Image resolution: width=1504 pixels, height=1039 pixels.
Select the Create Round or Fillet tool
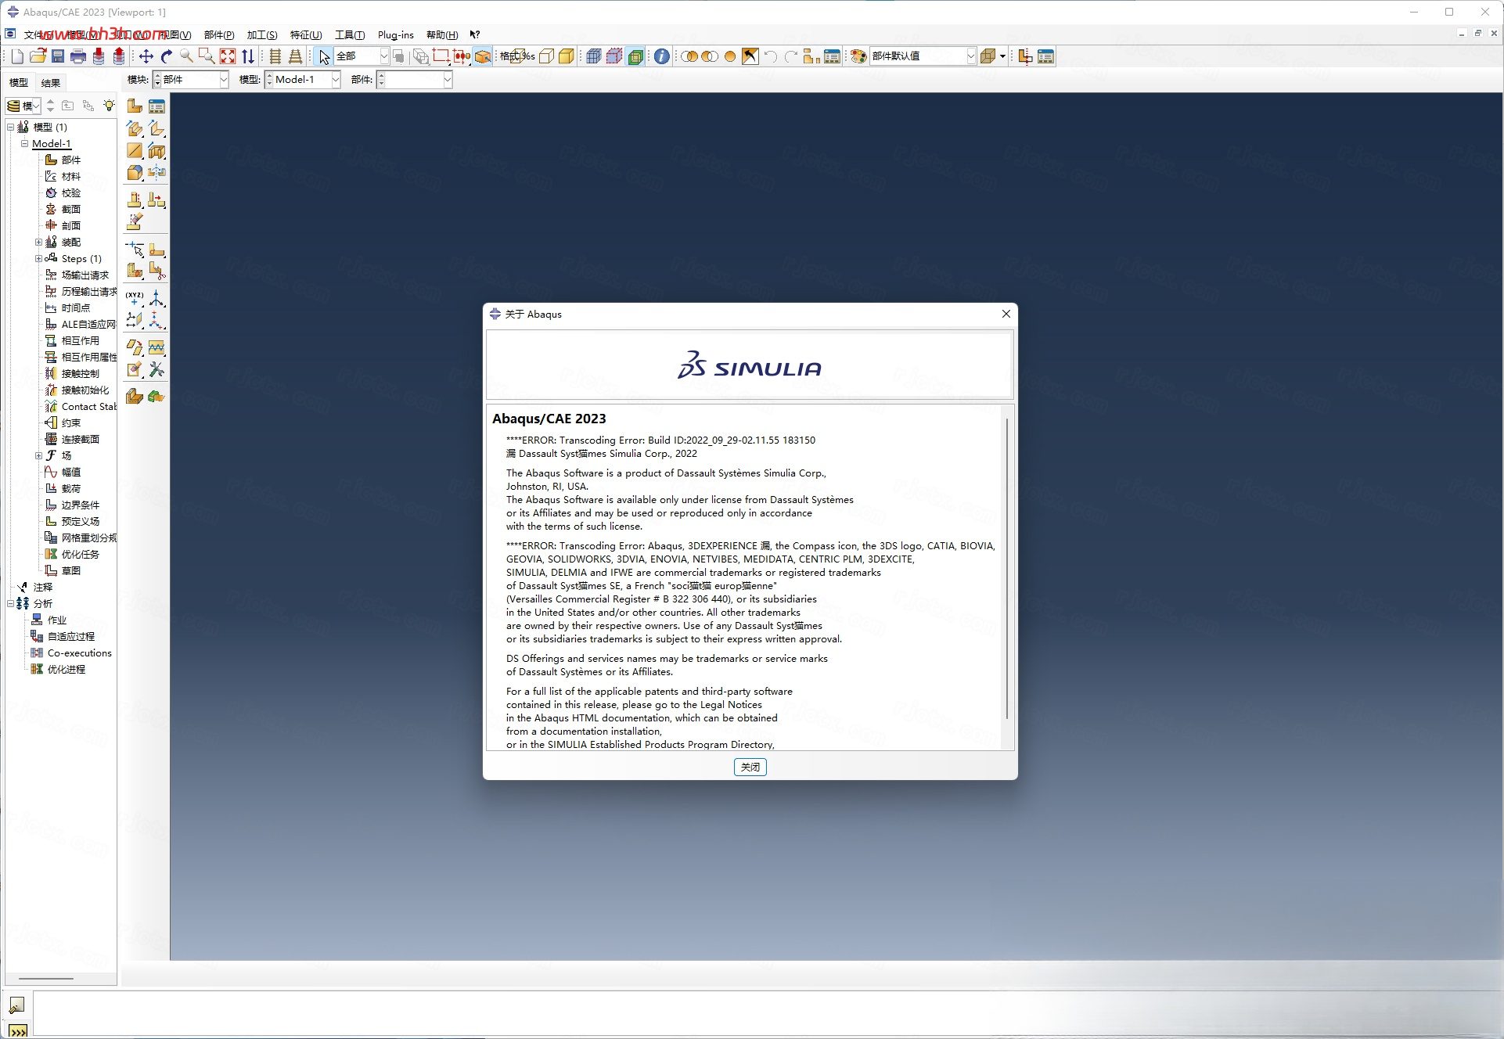point(135,173)
